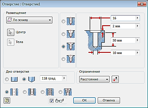Screen dimensions: 148x108
Task: Click the OK button
Action: point(84,100)
